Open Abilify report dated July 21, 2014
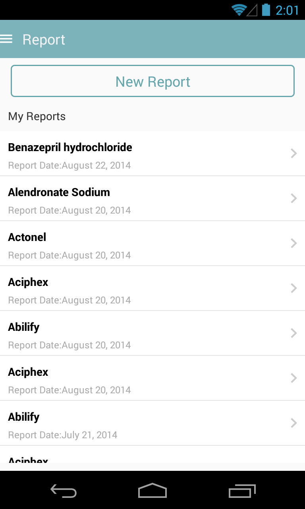 (119, 424)
